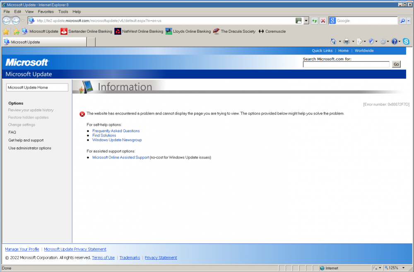Click the Google search magnifier icon
Image resolution: width=414 pixels, height=272 pixels.
(402, 21)
